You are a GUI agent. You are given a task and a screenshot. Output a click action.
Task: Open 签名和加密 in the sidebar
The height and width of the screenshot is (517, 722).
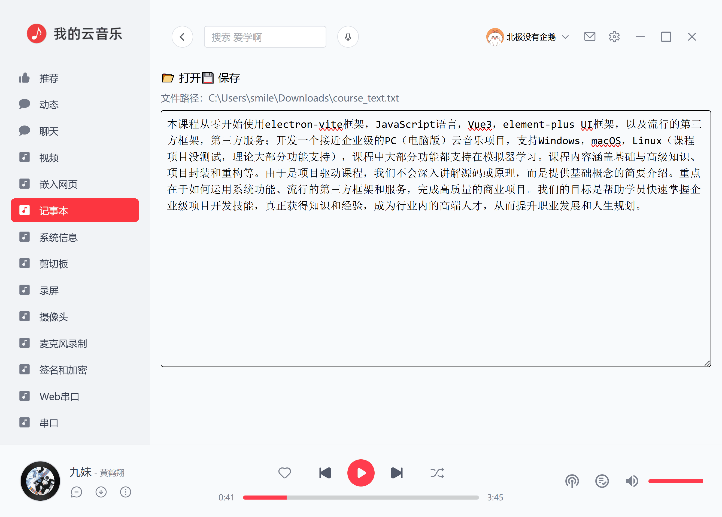coord(75,370)
